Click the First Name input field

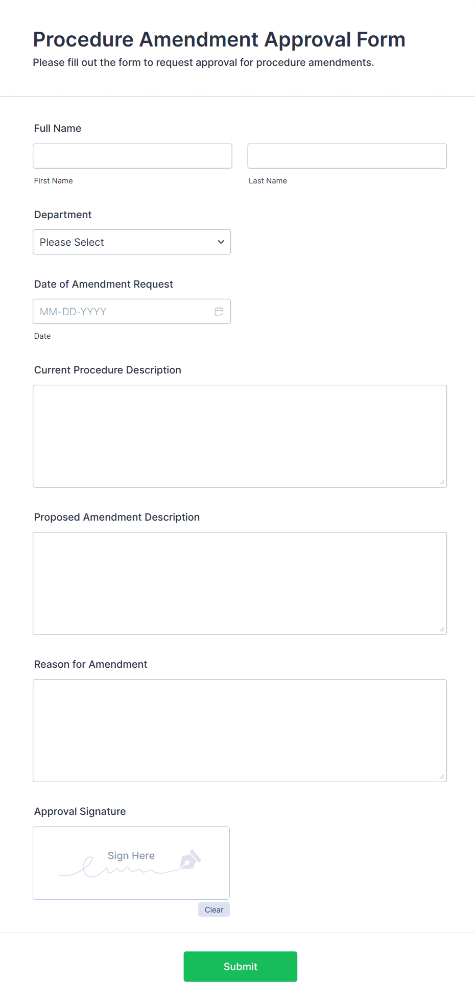tap(132, 156)
